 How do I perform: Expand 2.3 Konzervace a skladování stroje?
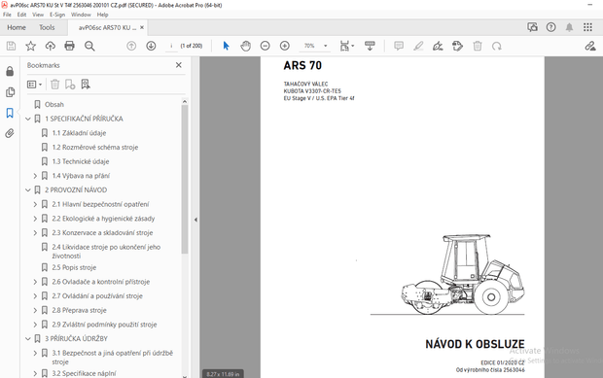pos(35,232)
